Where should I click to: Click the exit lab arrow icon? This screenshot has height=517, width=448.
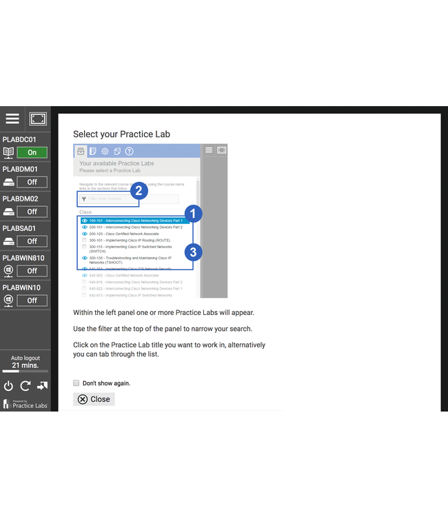pos(42,386)
